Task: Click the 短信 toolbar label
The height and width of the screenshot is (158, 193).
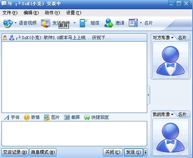Action: [95, 23]
